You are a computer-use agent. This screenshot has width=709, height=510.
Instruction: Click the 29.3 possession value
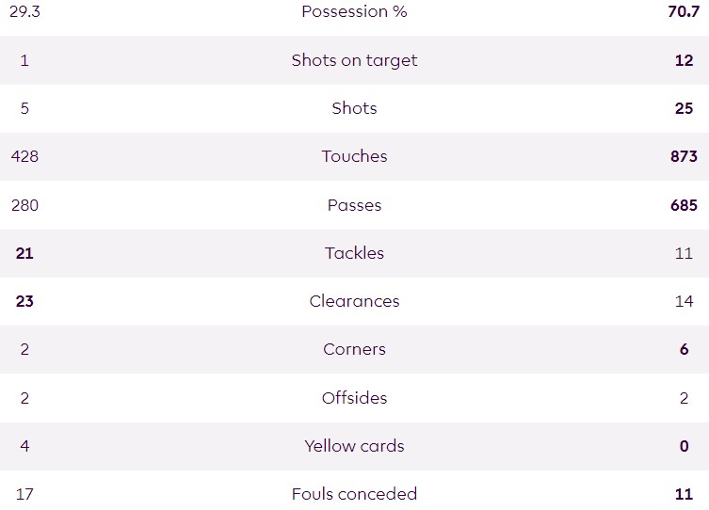tap(24, 11)
